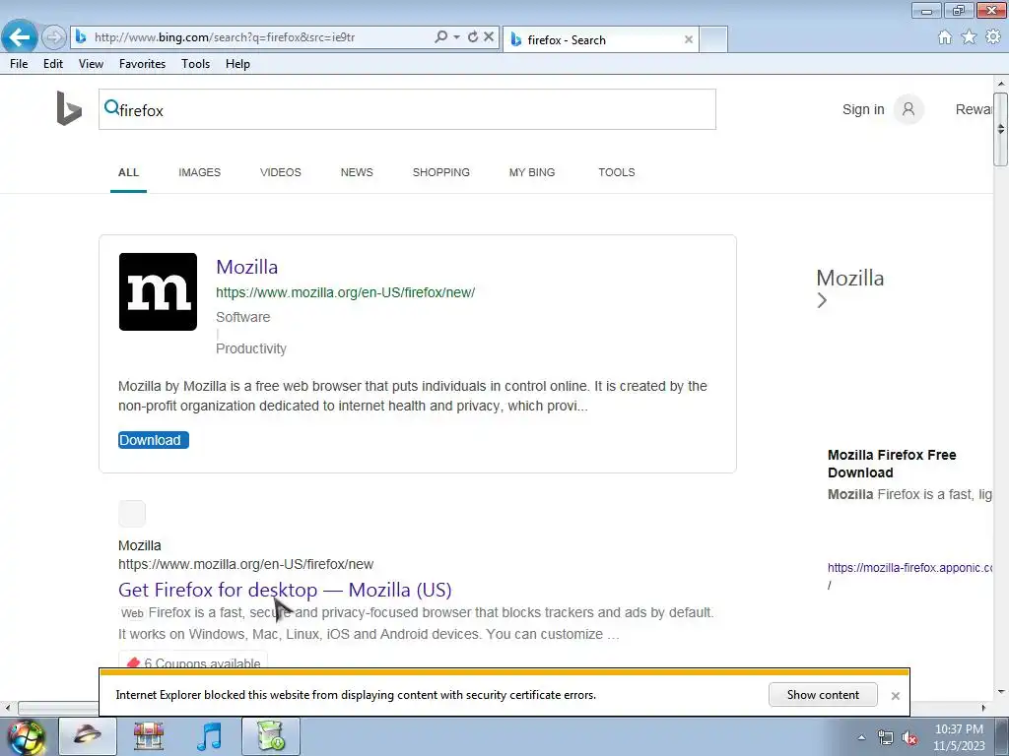This screenshot has width=1009, height=756.
Task: Open the Tools menu
Action: [x=196, y=64]
